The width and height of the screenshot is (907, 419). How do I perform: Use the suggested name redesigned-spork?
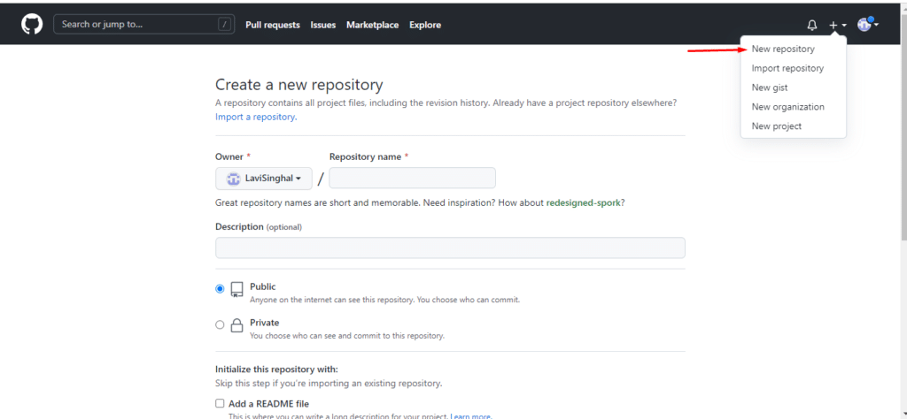tap(583, 203)
